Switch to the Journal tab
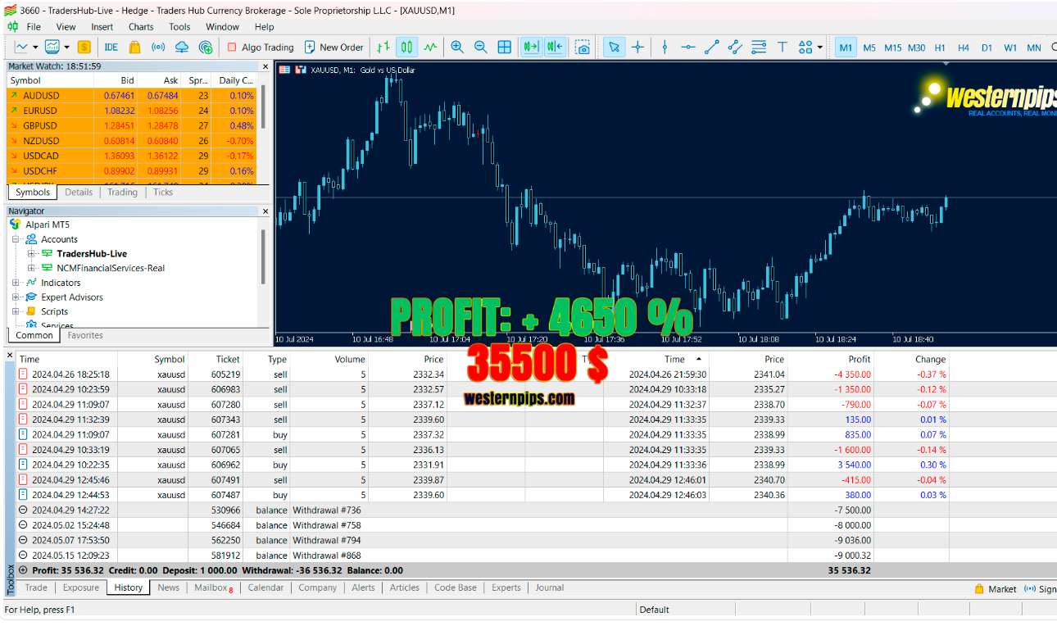 pyautogui.click(x=550, y=587)
